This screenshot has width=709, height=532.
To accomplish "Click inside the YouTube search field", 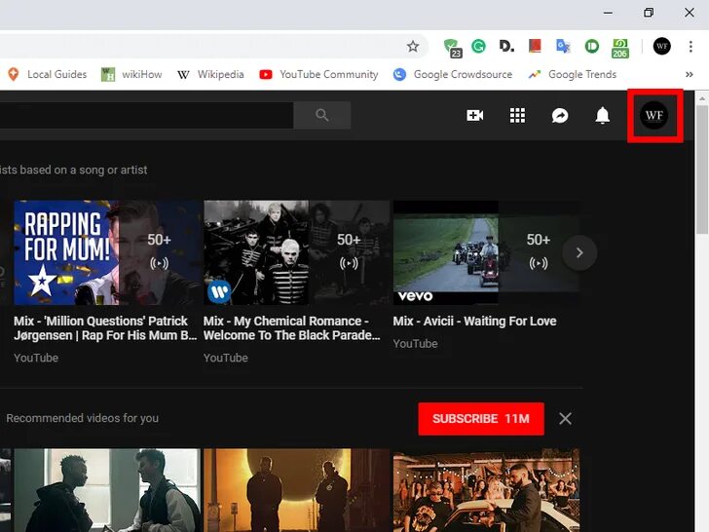I will 146,115.
